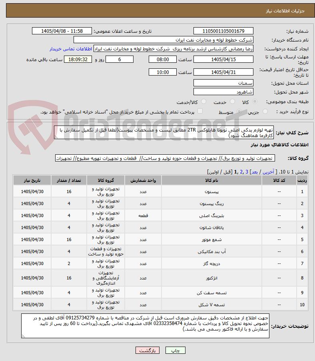Viewport: 315px width, 361px height.
Task: Click the 10:00 validity hour field
Action: click(163, 72)
